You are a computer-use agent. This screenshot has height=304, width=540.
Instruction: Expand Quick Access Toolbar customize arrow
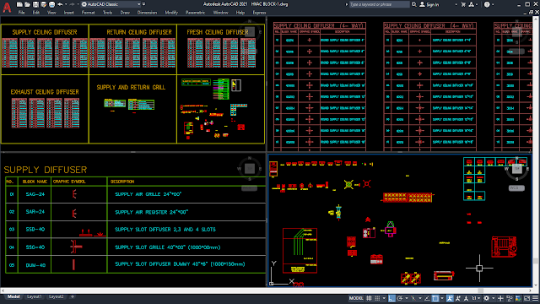click(144, 4)
